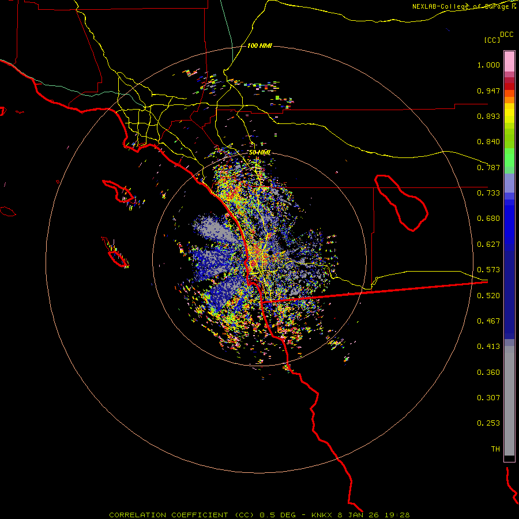Image resolution: width=519 pixels, height=519 pixels.
Task: Click the 0.787 scale value
Action: (488, 167)
